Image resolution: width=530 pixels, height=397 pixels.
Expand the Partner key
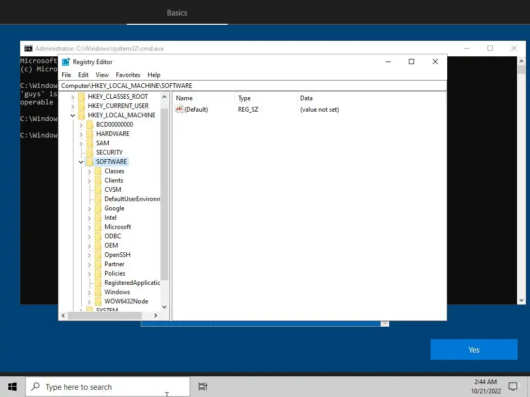[x=89, y=264]
